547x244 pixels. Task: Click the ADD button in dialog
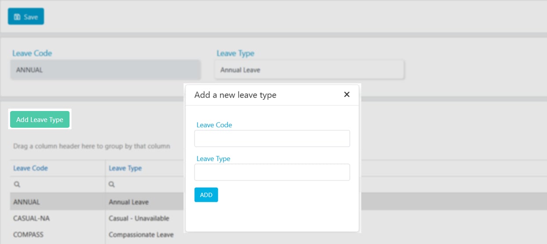click(206, 195)
